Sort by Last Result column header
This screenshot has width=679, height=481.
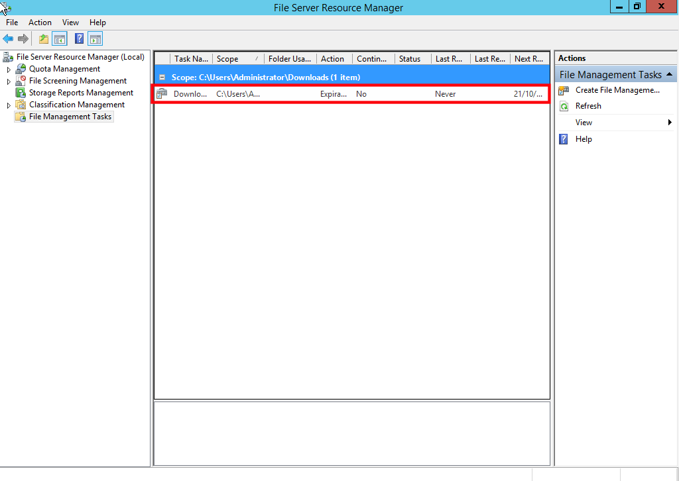coord(490,59)
